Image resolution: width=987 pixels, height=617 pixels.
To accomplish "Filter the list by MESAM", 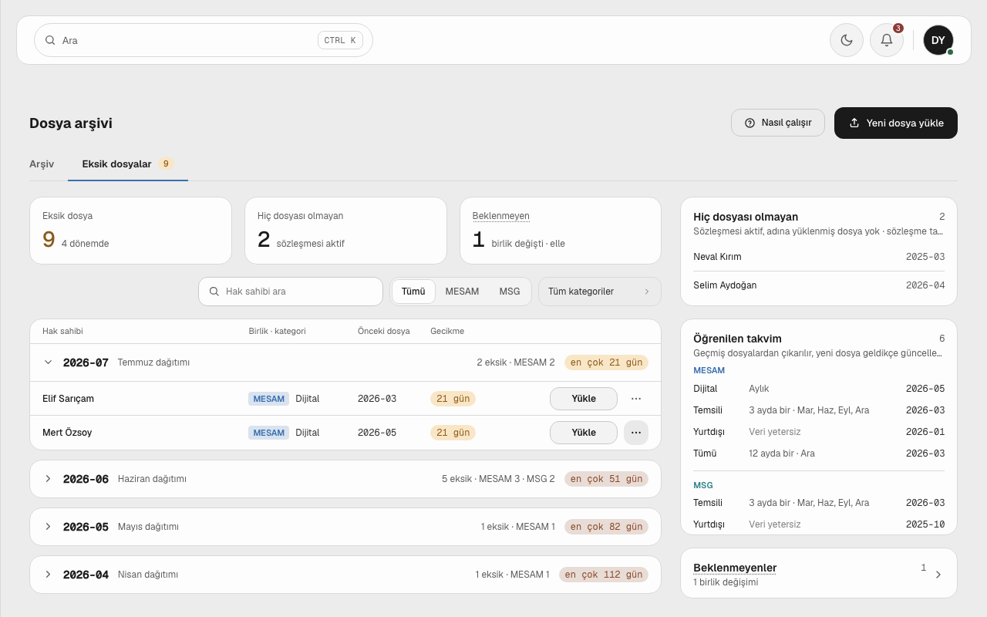I will coord(462,292).
